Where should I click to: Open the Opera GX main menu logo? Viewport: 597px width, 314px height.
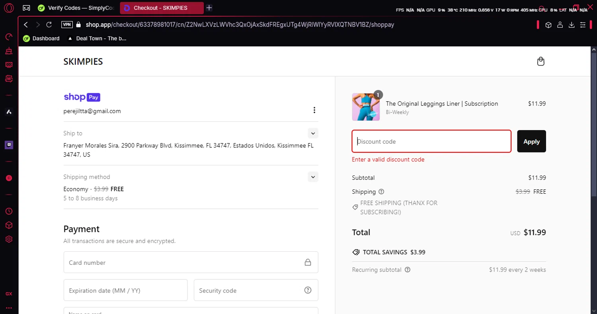[x=9, y=8]
